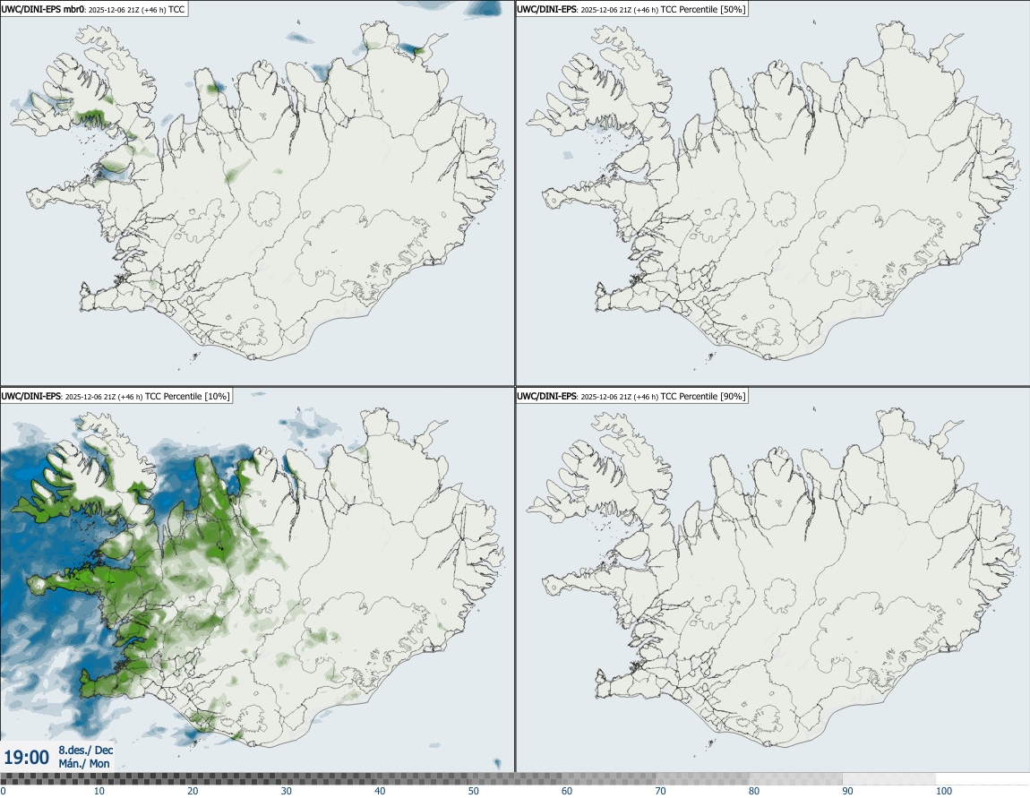Click the 50 tick label on color scale

474,791
